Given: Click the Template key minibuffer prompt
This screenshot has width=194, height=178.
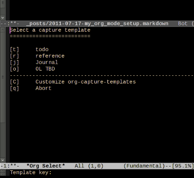Looking at the screenshot, I should [x=31, y=173].
